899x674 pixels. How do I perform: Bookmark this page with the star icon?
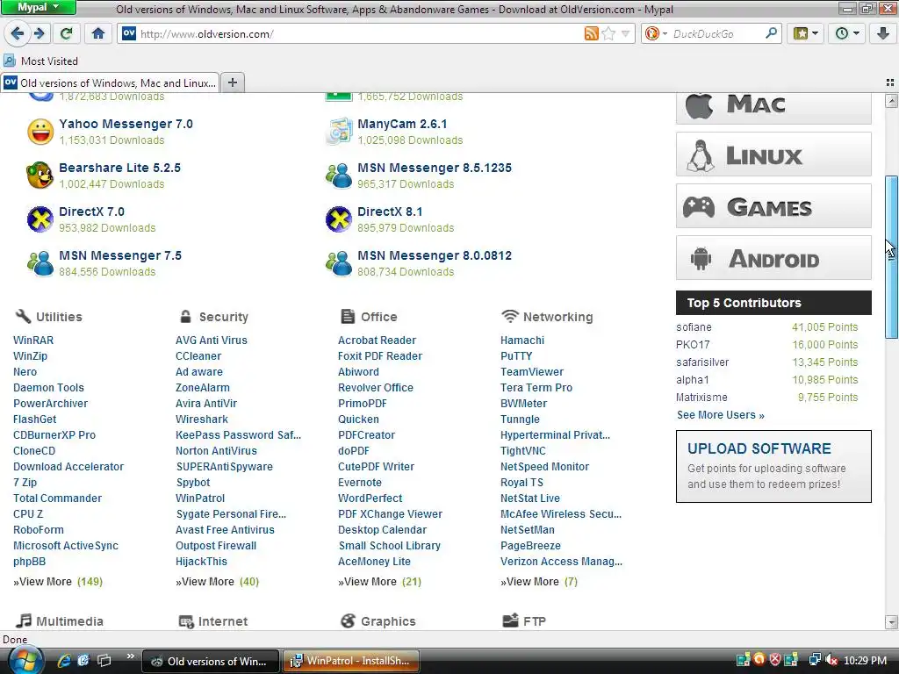(609, 34)
